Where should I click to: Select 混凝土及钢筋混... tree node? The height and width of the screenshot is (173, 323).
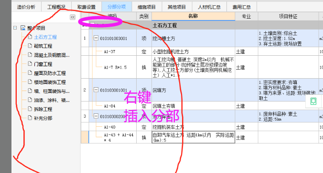(x=52, y=55)
